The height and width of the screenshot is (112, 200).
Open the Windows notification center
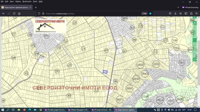[195, 110]
